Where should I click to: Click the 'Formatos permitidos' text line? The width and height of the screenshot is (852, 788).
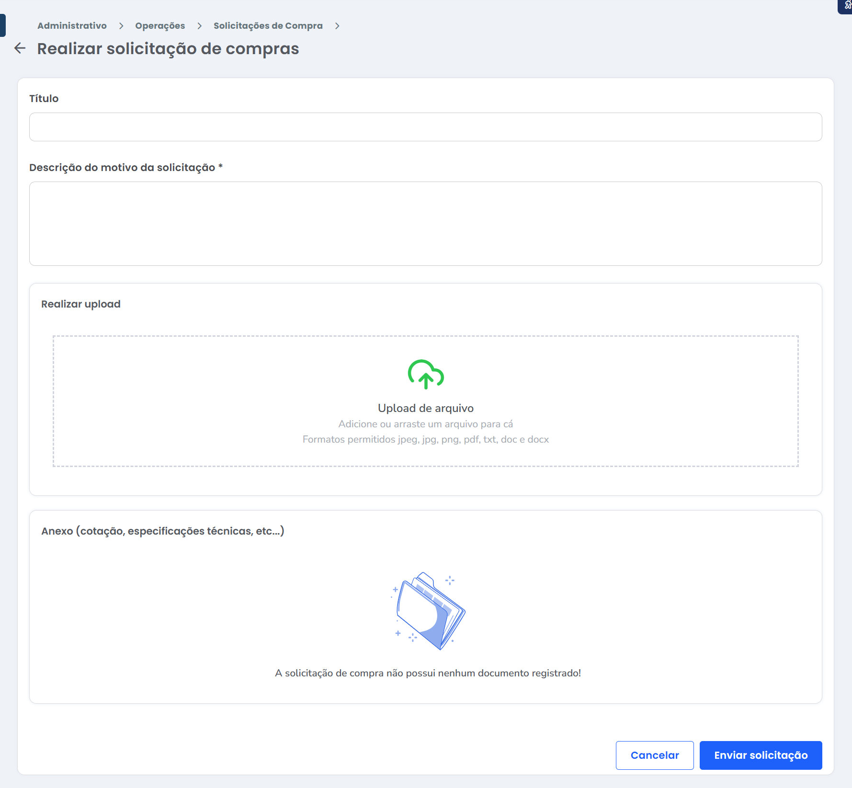click(425, 439)
